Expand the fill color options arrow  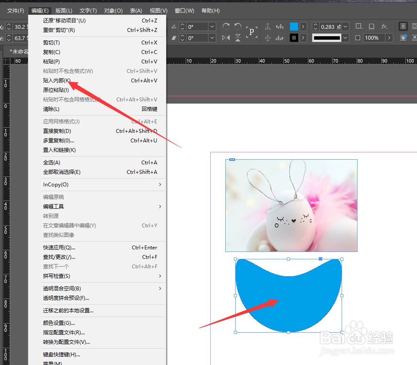[x=303, y=26]
